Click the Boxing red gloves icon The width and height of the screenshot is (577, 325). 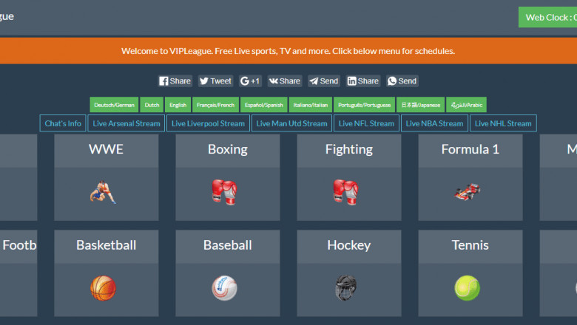224,192
